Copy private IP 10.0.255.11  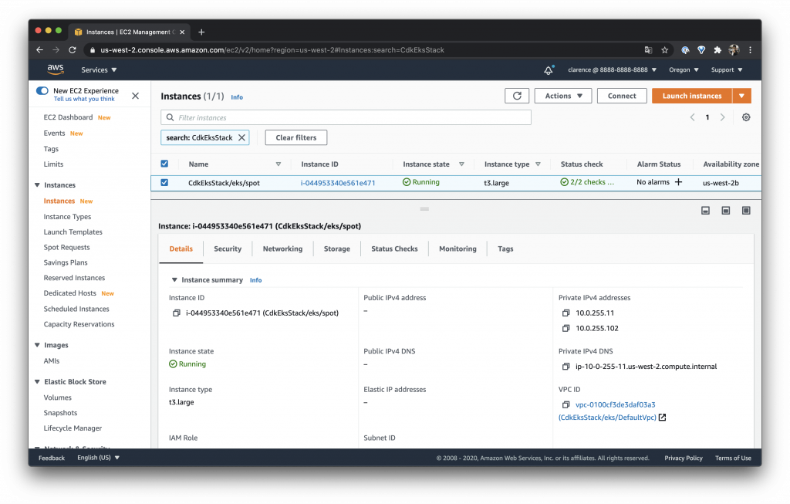pyautogui.click(x=565, y=313)
